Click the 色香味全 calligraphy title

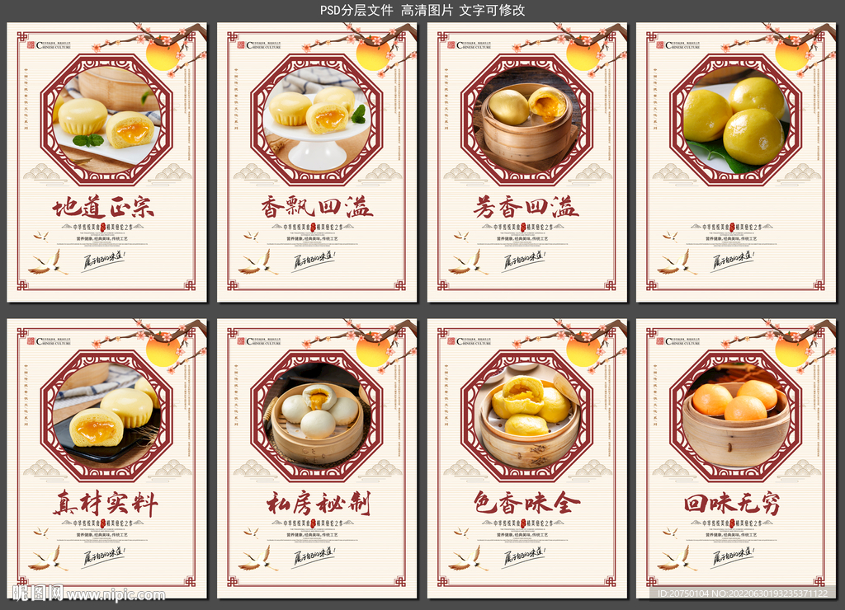point(526,504)
